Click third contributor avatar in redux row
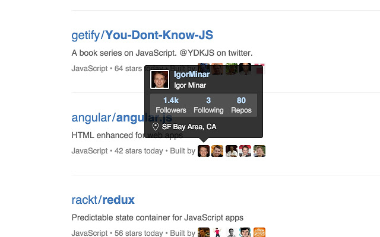This screenshot has height=237, width=380. point(232,232)
